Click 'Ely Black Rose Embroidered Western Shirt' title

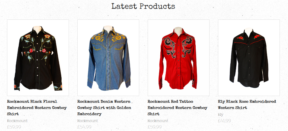coord(247,104)
